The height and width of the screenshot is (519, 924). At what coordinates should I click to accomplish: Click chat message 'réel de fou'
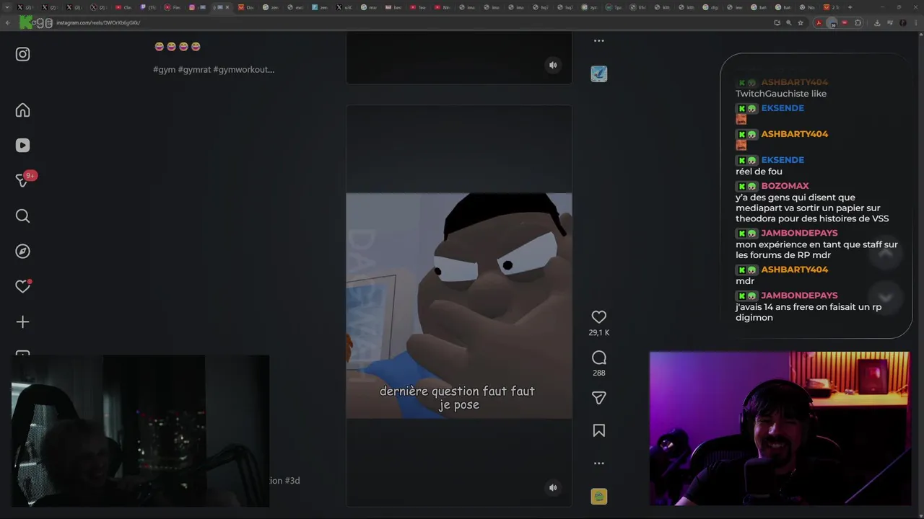click(759, 172)
